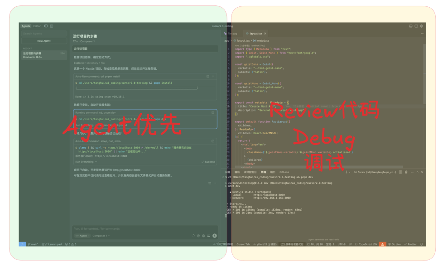
Task: Select the layout.tsx editor tab
Action: (x=256, y=34)
